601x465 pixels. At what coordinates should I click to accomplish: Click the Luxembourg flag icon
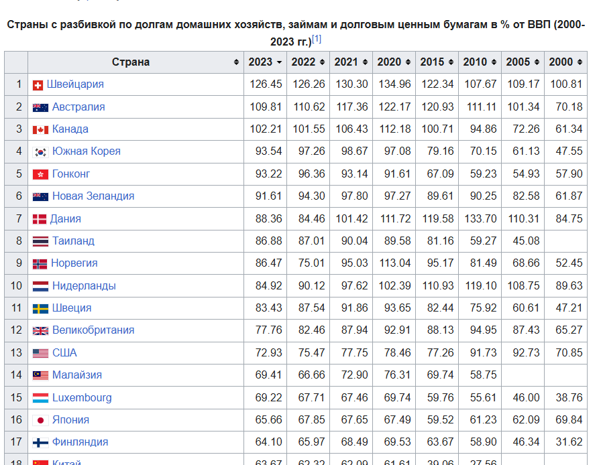(x=40, y=398)
